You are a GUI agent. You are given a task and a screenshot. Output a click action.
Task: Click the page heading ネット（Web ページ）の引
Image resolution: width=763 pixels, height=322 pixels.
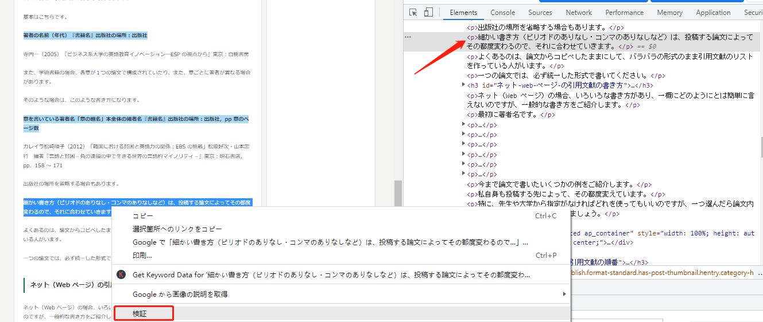(70, 285)
